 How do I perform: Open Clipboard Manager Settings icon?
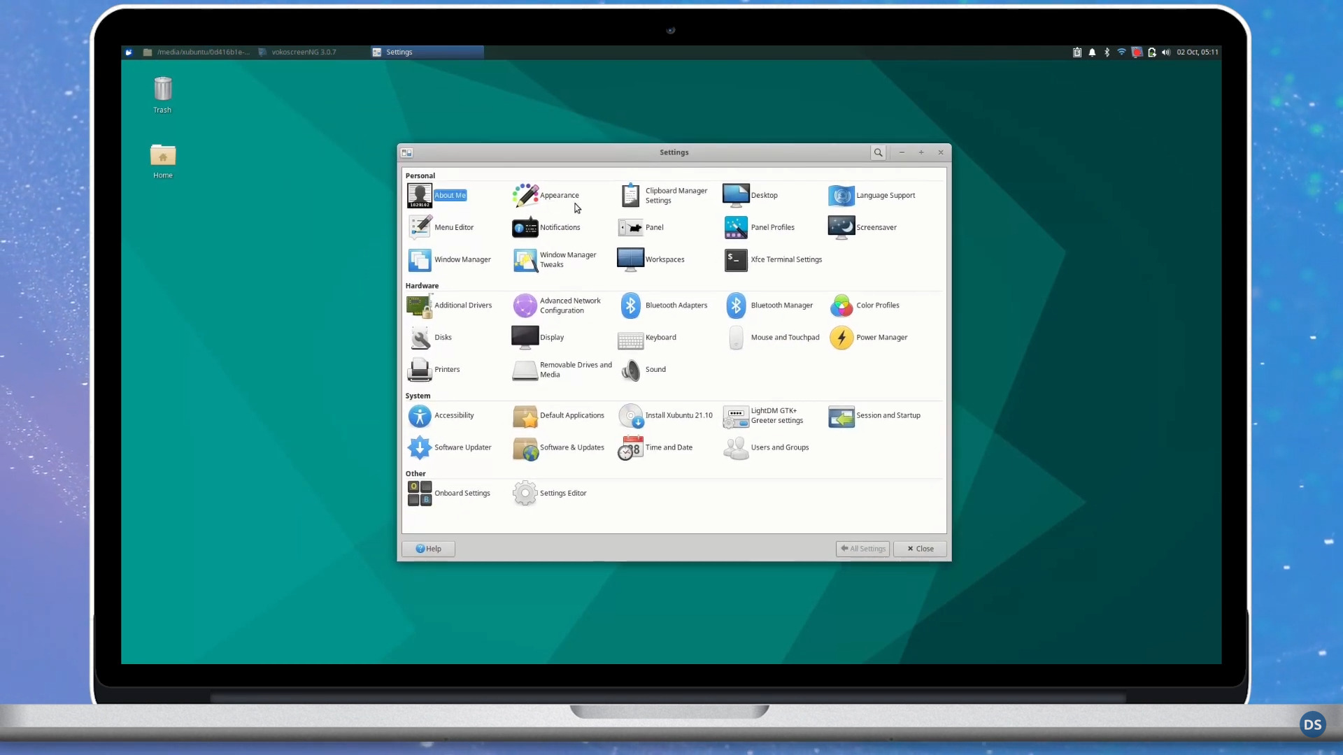click(x=631, y=196)
